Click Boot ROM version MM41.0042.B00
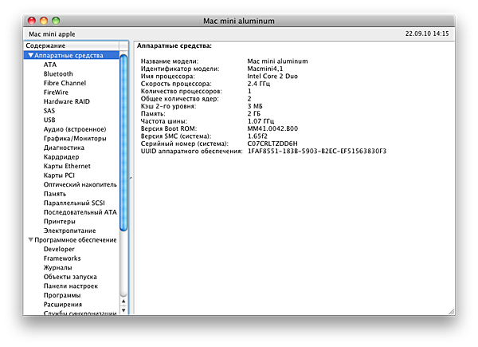 pos(272,128)
